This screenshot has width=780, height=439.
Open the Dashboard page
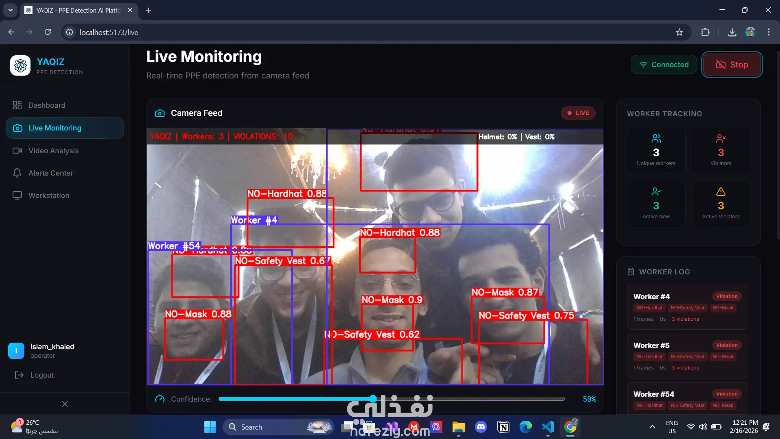pyautogui.click(x=46, y=105)
